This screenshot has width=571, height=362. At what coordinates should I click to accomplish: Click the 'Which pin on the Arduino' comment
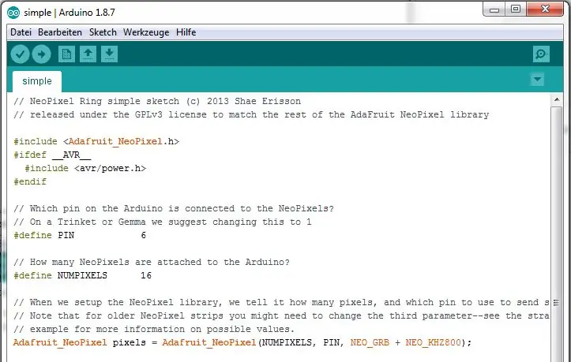pos(173,208)
